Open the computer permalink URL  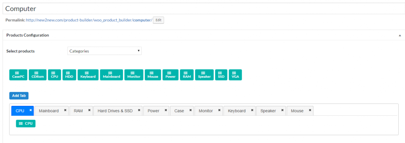point(89,20)
